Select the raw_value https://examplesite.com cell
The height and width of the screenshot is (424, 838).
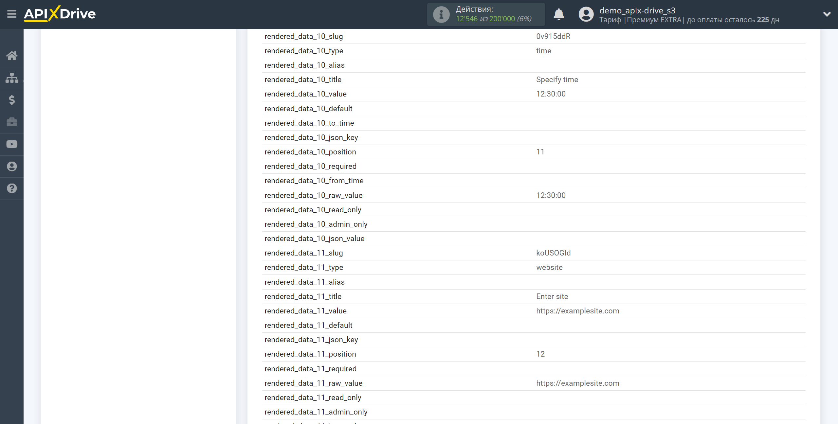577,383
